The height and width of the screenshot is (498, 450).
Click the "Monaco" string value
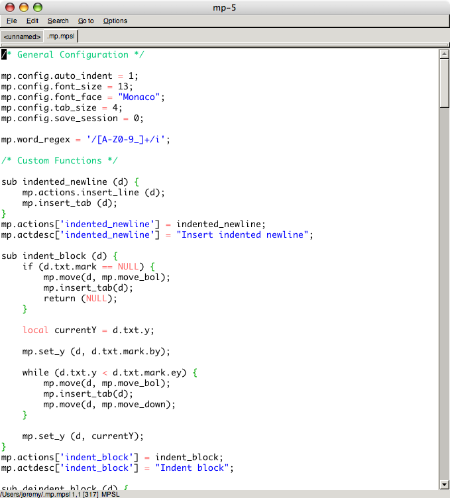[139, 97]
